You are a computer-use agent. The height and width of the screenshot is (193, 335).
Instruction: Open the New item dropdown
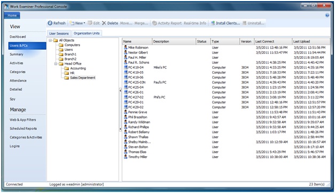tap(77, 23)
